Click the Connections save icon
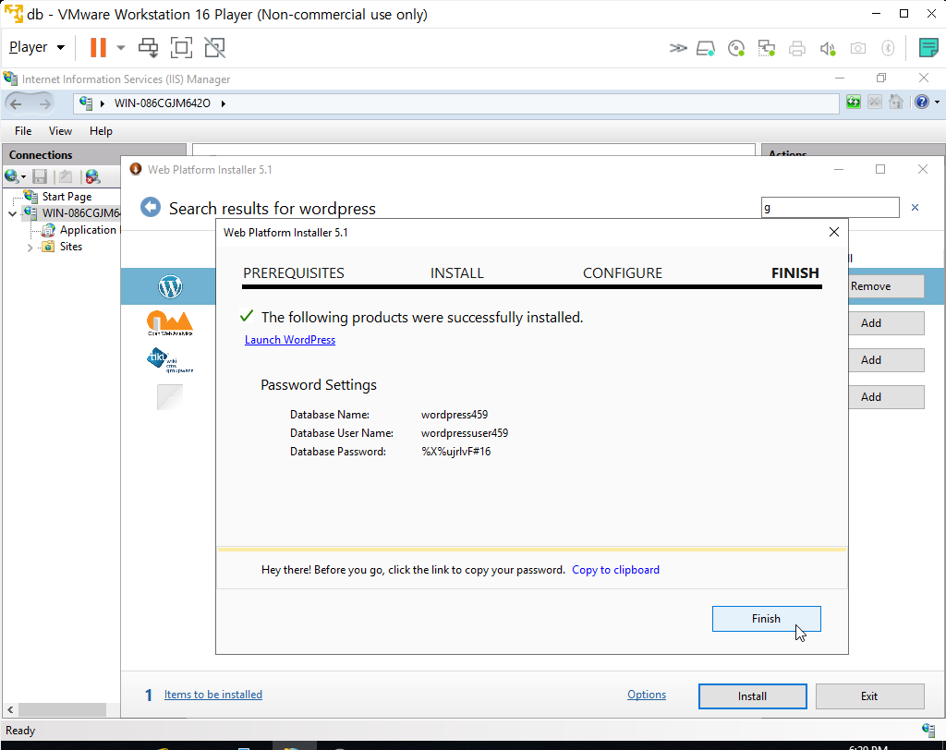946x750 pixels. (x=40, y=176)
